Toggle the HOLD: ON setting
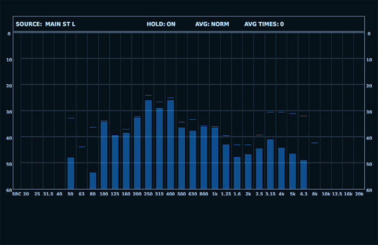 pos(161,24)
